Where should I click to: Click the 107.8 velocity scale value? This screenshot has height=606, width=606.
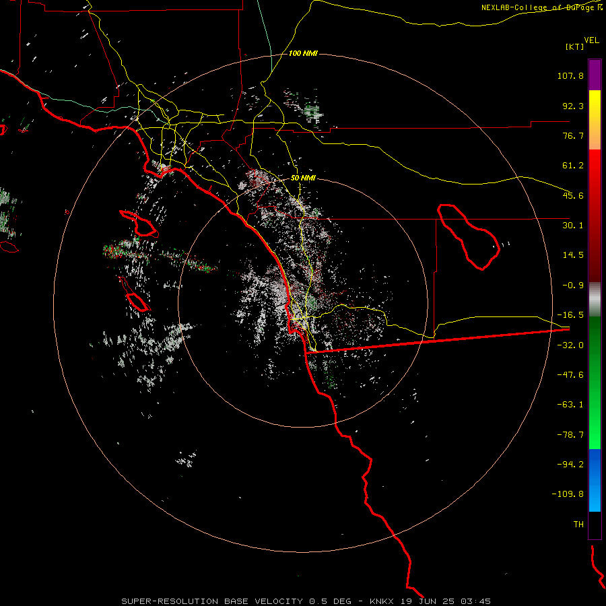[x=570, y=75]
